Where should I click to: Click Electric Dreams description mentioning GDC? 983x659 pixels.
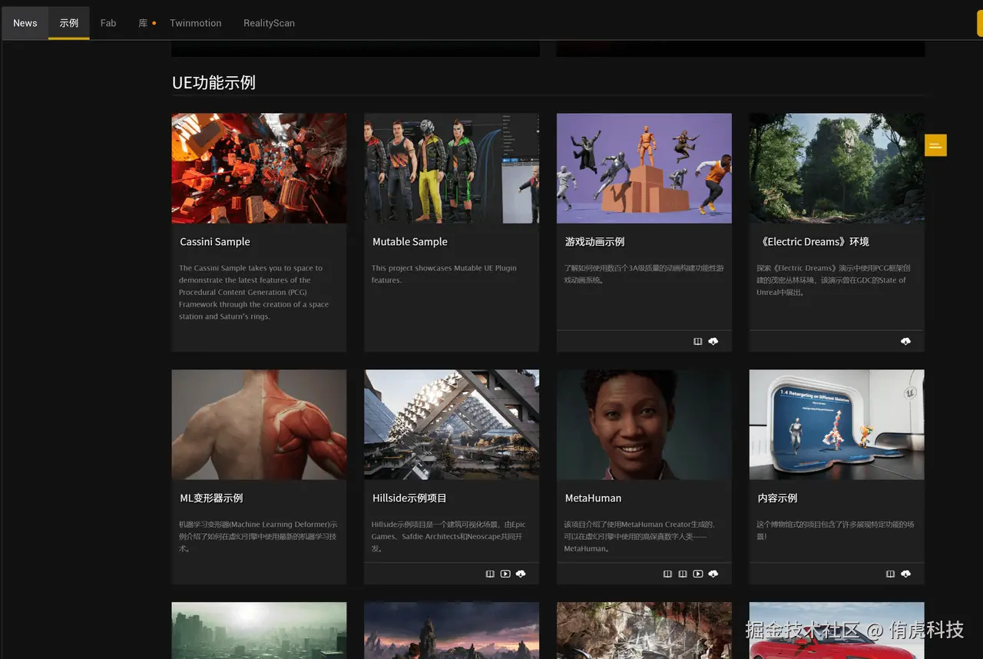click(x=832, y=280)
